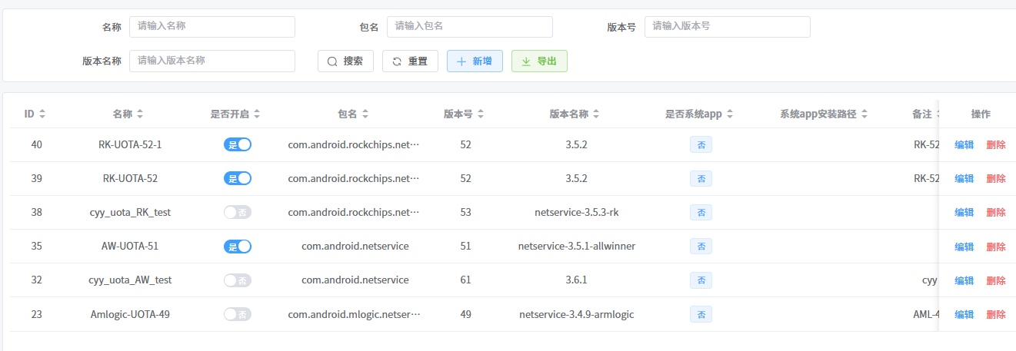The width and height of the screenshot is (1016, 351).
Task: Turn off the switch for AW-UOTA-51
Action: 238,247
